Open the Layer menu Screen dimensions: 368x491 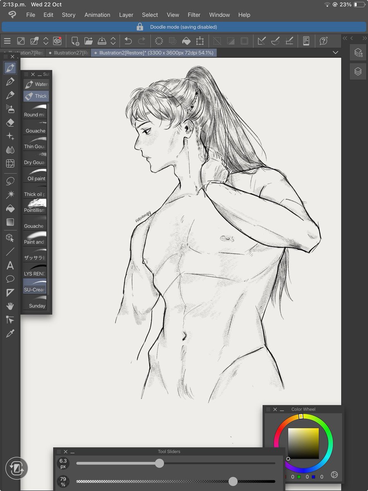tap(126, 15)
